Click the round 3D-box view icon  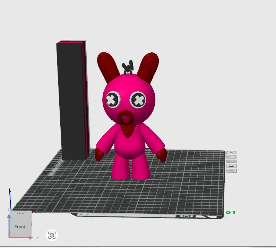(52, 235)
